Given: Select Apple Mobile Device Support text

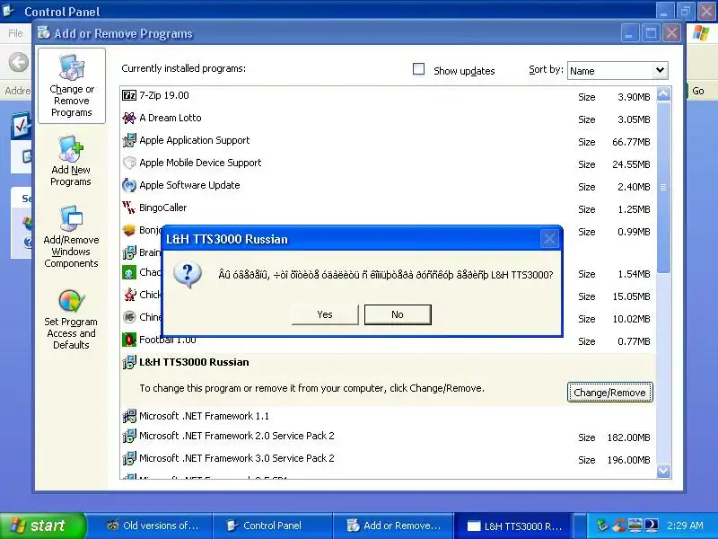Looking at the screenshot, I should (200, 163).
